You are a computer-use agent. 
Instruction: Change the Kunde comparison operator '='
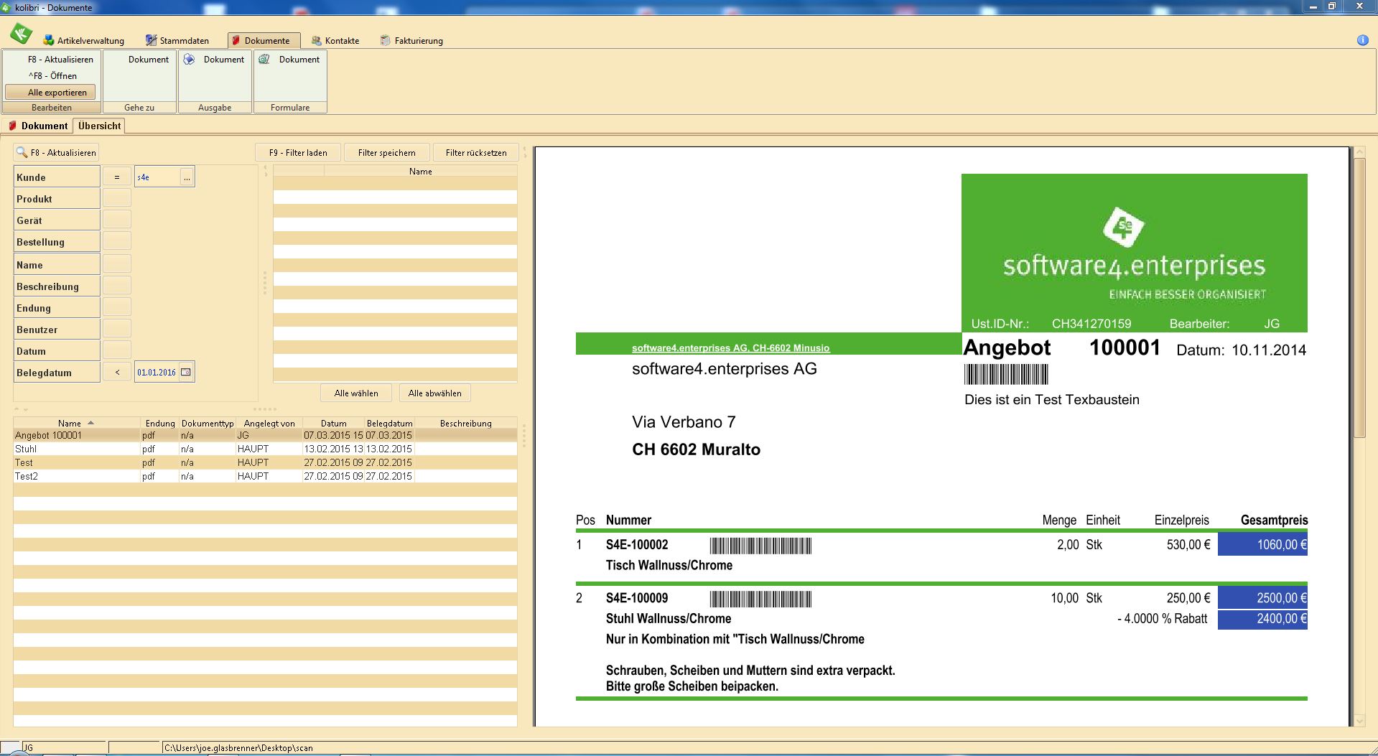click(x=117, y=177)
